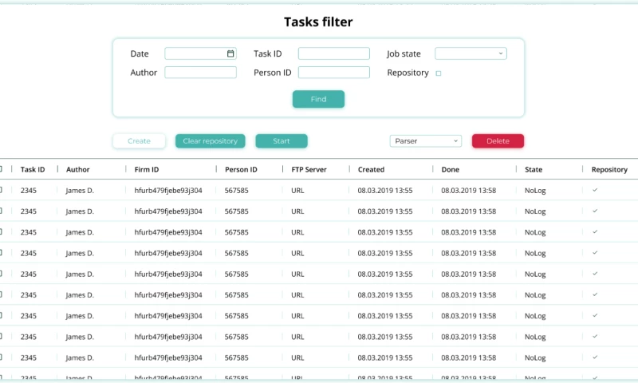
Task: Click the Repository checkmark in third row
Action: point(595,231)
